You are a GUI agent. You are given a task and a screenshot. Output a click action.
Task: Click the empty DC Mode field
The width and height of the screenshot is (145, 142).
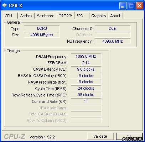(x=113, y=35)
